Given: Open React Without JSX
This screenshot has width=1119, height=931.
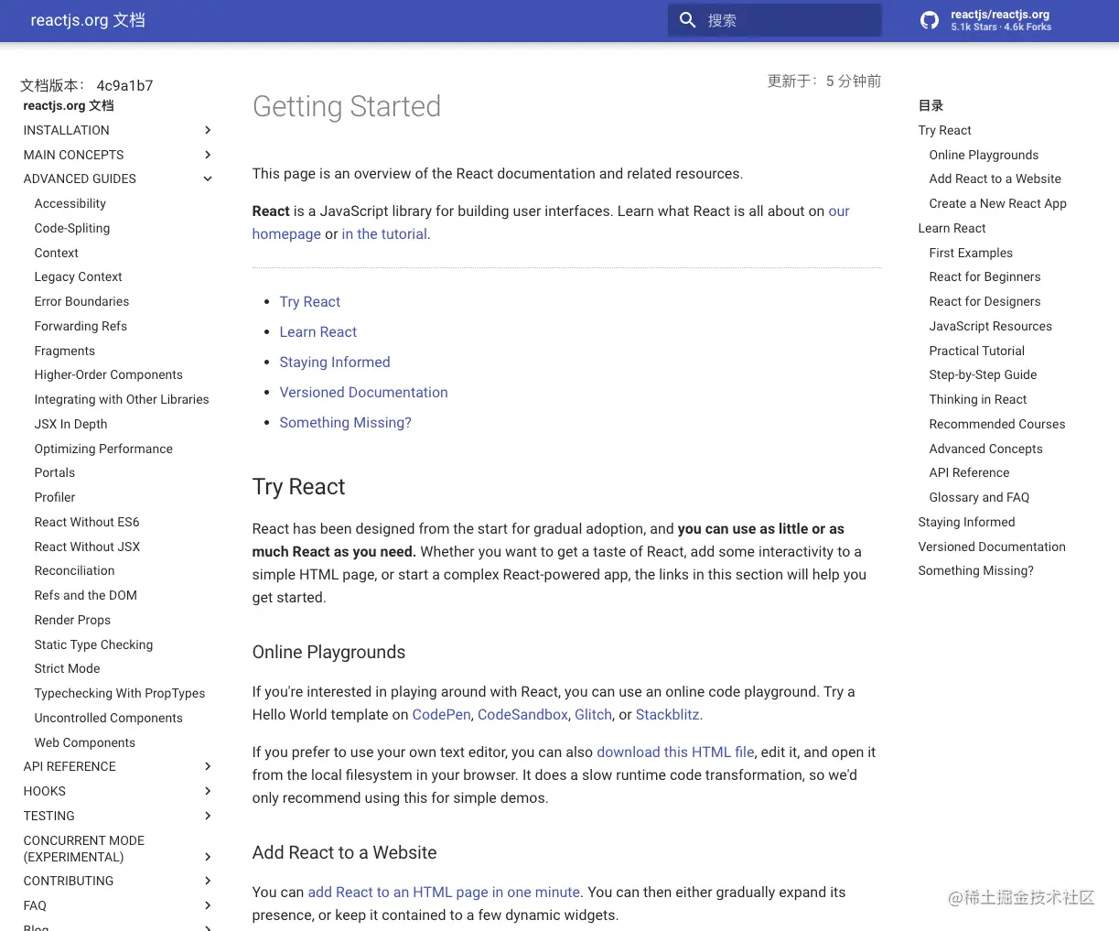Looking at the screenshot, I should 87,547.
